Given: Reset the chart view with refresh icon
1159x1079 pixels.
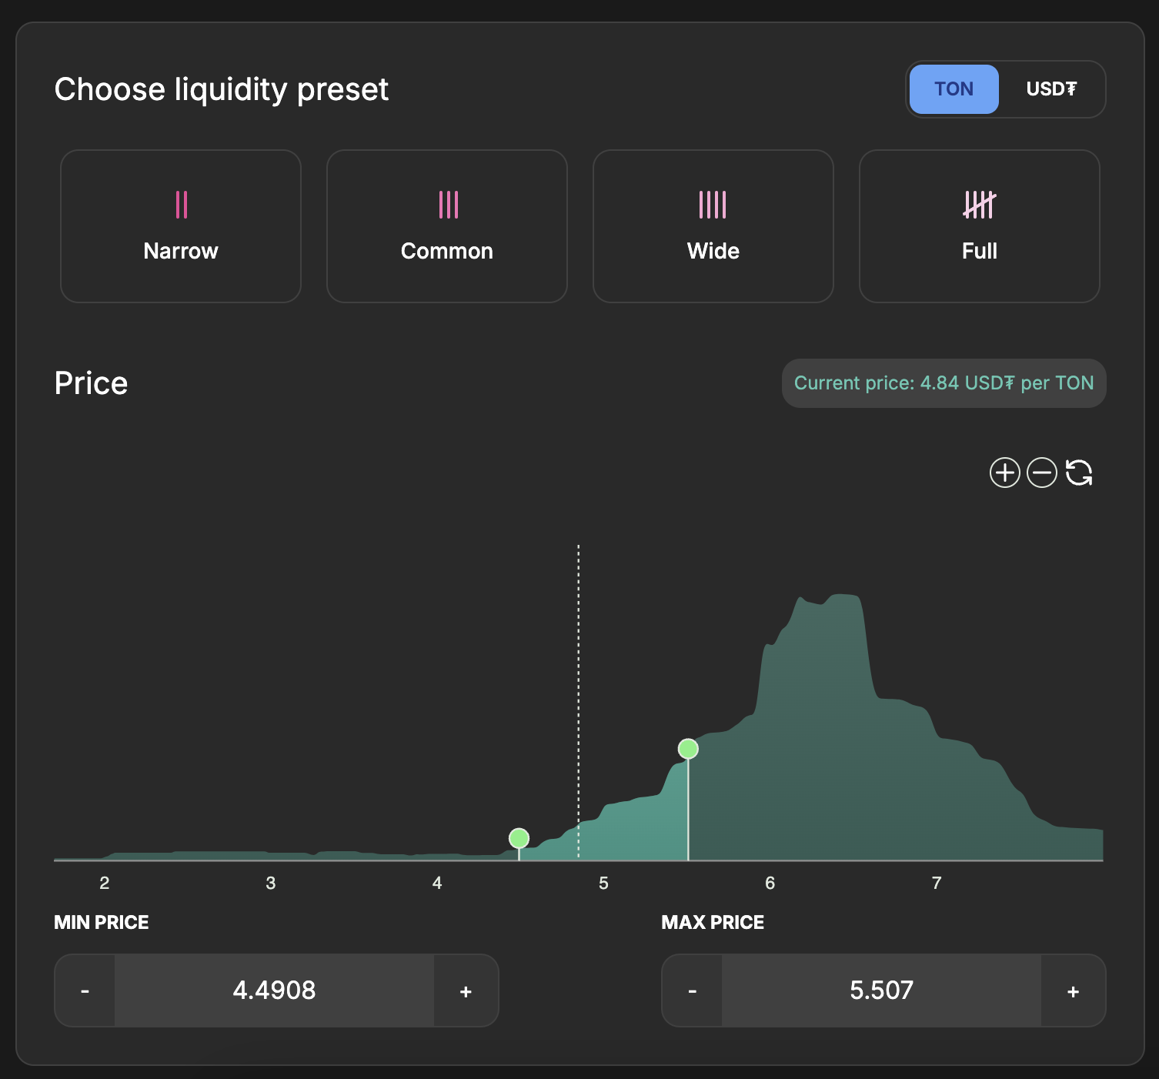Looking at the screenshot, I should 1079,473.
